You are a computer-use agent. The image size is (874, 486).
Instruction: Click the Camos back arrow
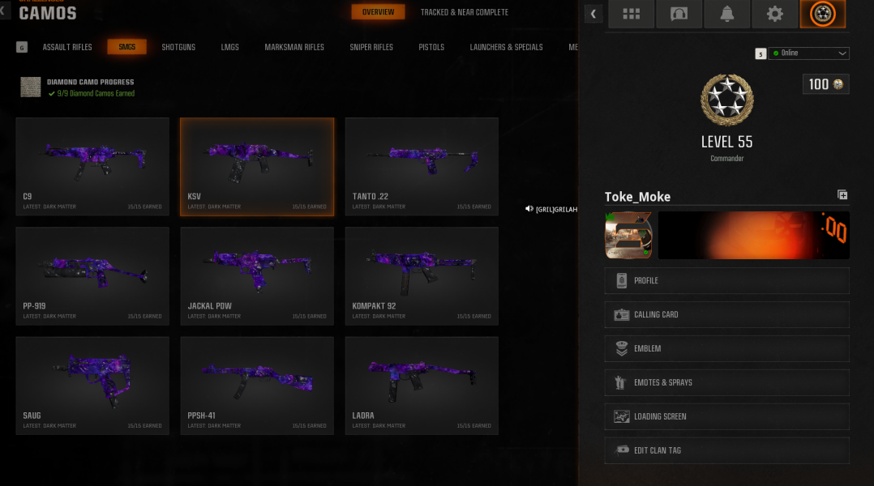pos(3,11)
